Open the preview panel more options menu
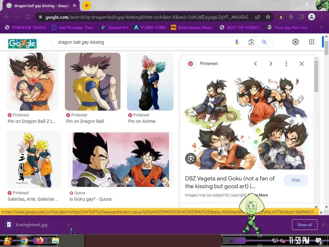This screenshot has width=329, height=247. [286, 64]
